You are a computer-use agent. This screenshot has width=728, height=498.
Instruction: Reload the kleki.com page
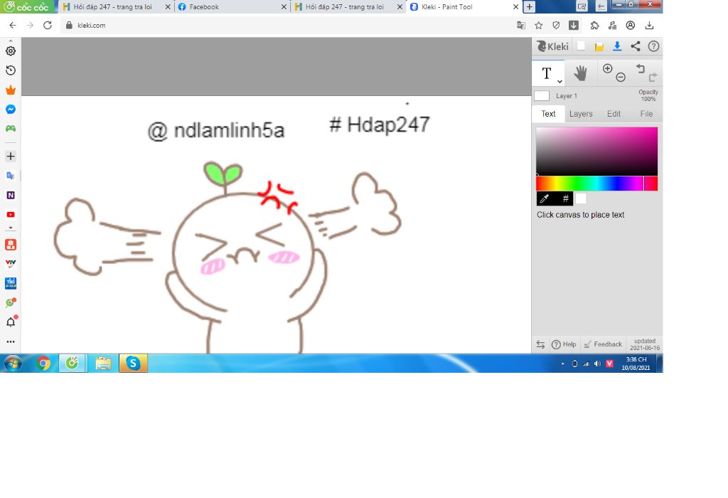point(48,25)
